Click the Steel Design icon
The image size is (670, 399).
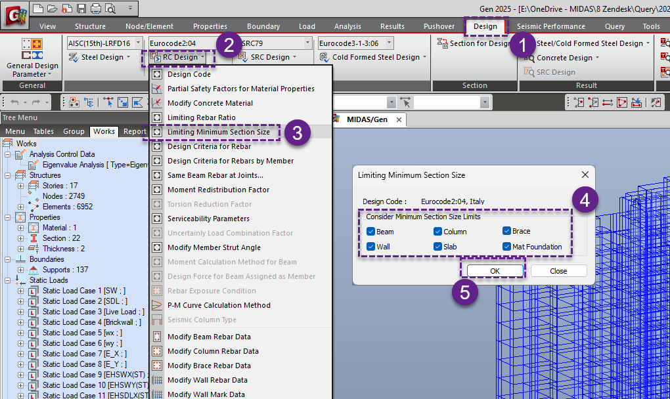coord(74,57)
